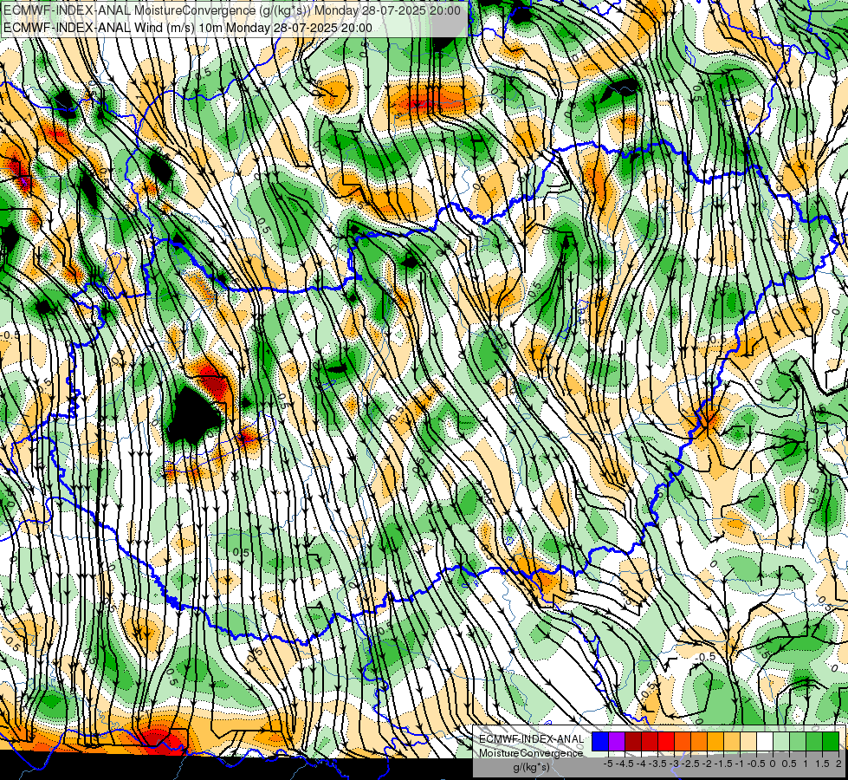This screenshot has height=780, width=848.
Task: Pick the red-orange swatch between -3 and -2.5
Action: [x=683, y=741]
